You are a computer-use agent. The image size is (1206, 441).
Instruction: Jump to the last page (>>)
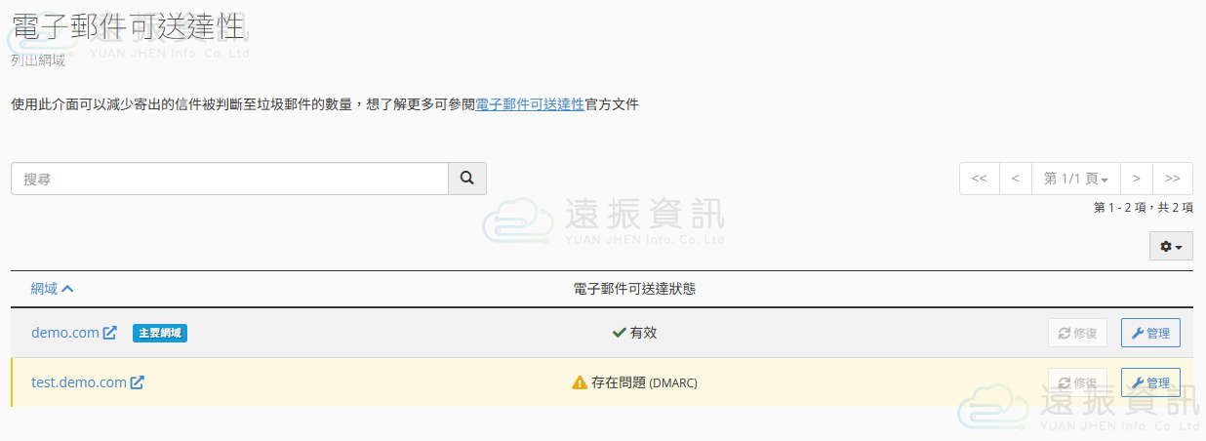1173,179
